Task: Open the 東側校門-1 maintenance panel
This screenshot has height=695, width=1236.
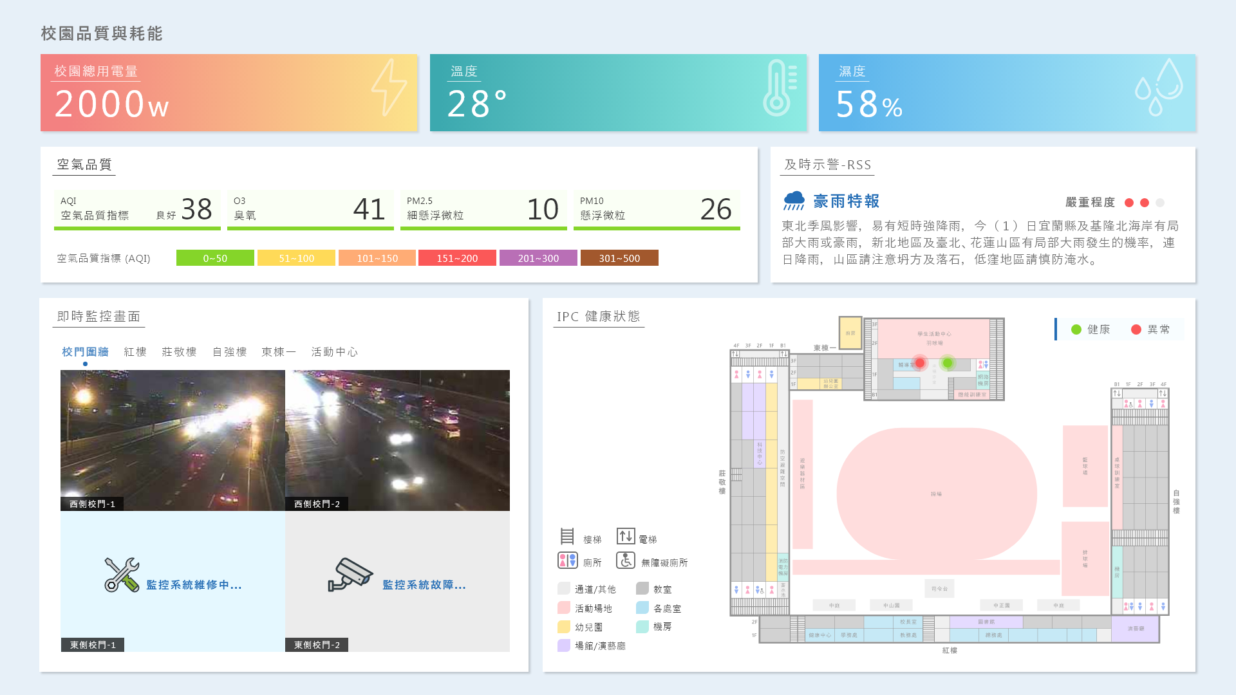Action: (x=173, y=581)
